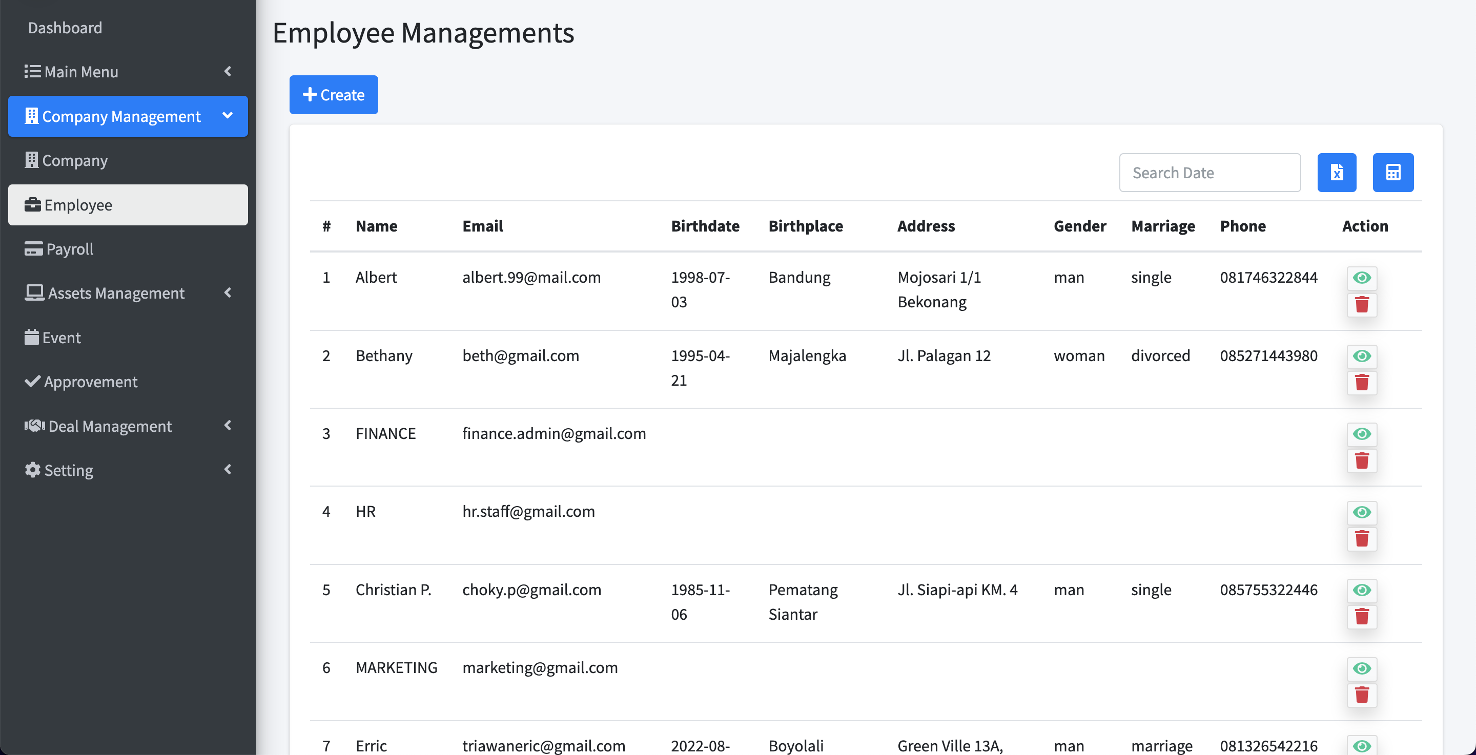Click eye icon for Bethany
The height and width of the screenshot is (755, 1476).
[1361, 356]
